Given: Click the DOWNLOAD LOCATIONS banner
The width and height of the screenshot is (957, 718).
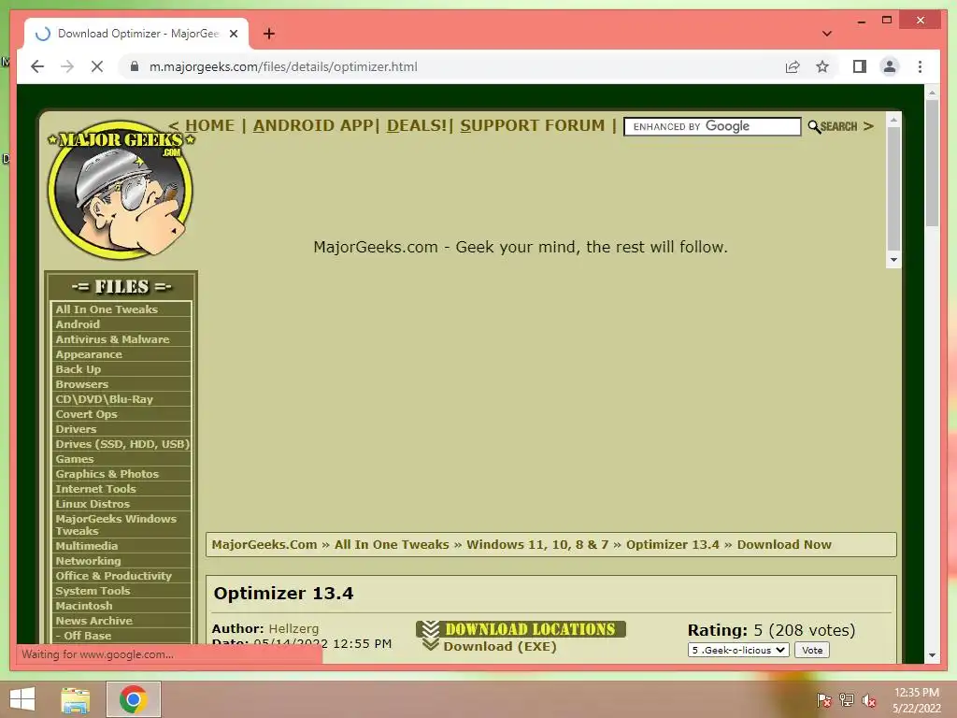Looking at the screenshot, I should (521, 629).
